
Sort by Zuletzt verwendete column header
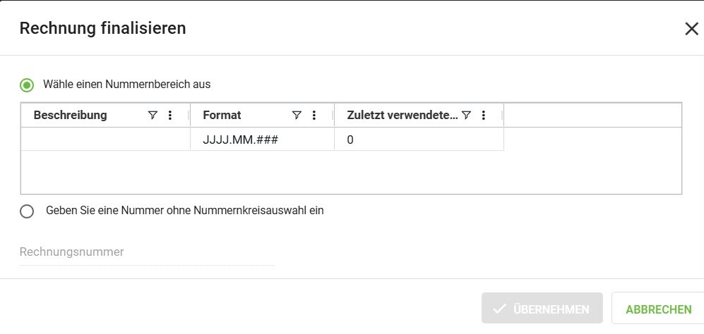coord(402,116)
